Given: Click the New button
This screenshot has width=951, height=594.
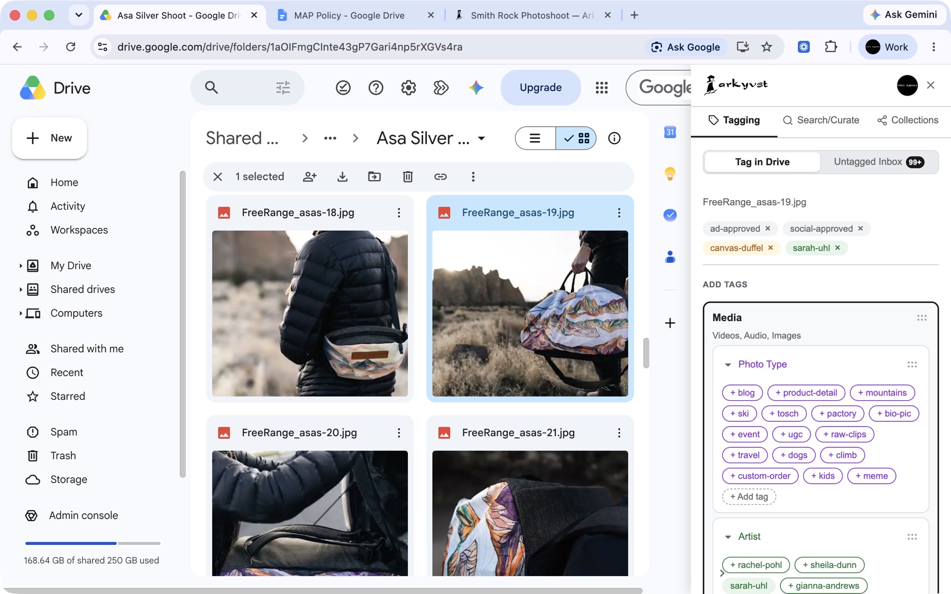Looking at the screenshot, I should coord(50,138).
